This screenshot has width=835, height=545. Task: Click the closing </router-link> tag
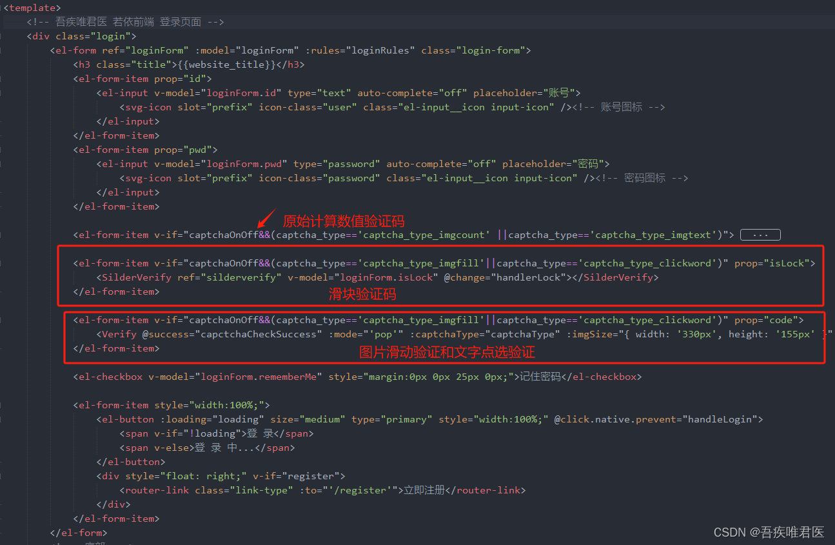(486, 490)
